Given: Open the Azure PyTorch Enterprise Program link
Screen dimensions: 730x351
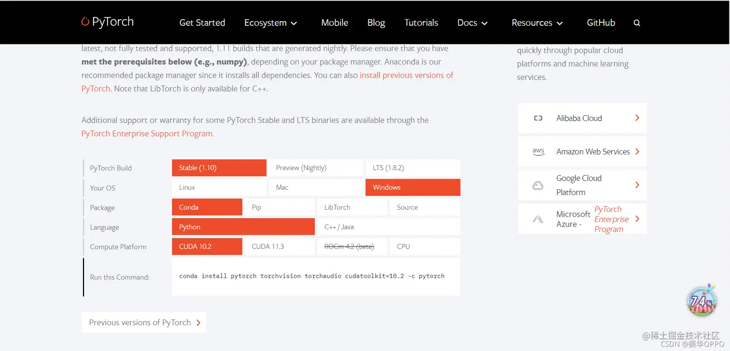Looking at the screenshot, I should coord(611,219).
